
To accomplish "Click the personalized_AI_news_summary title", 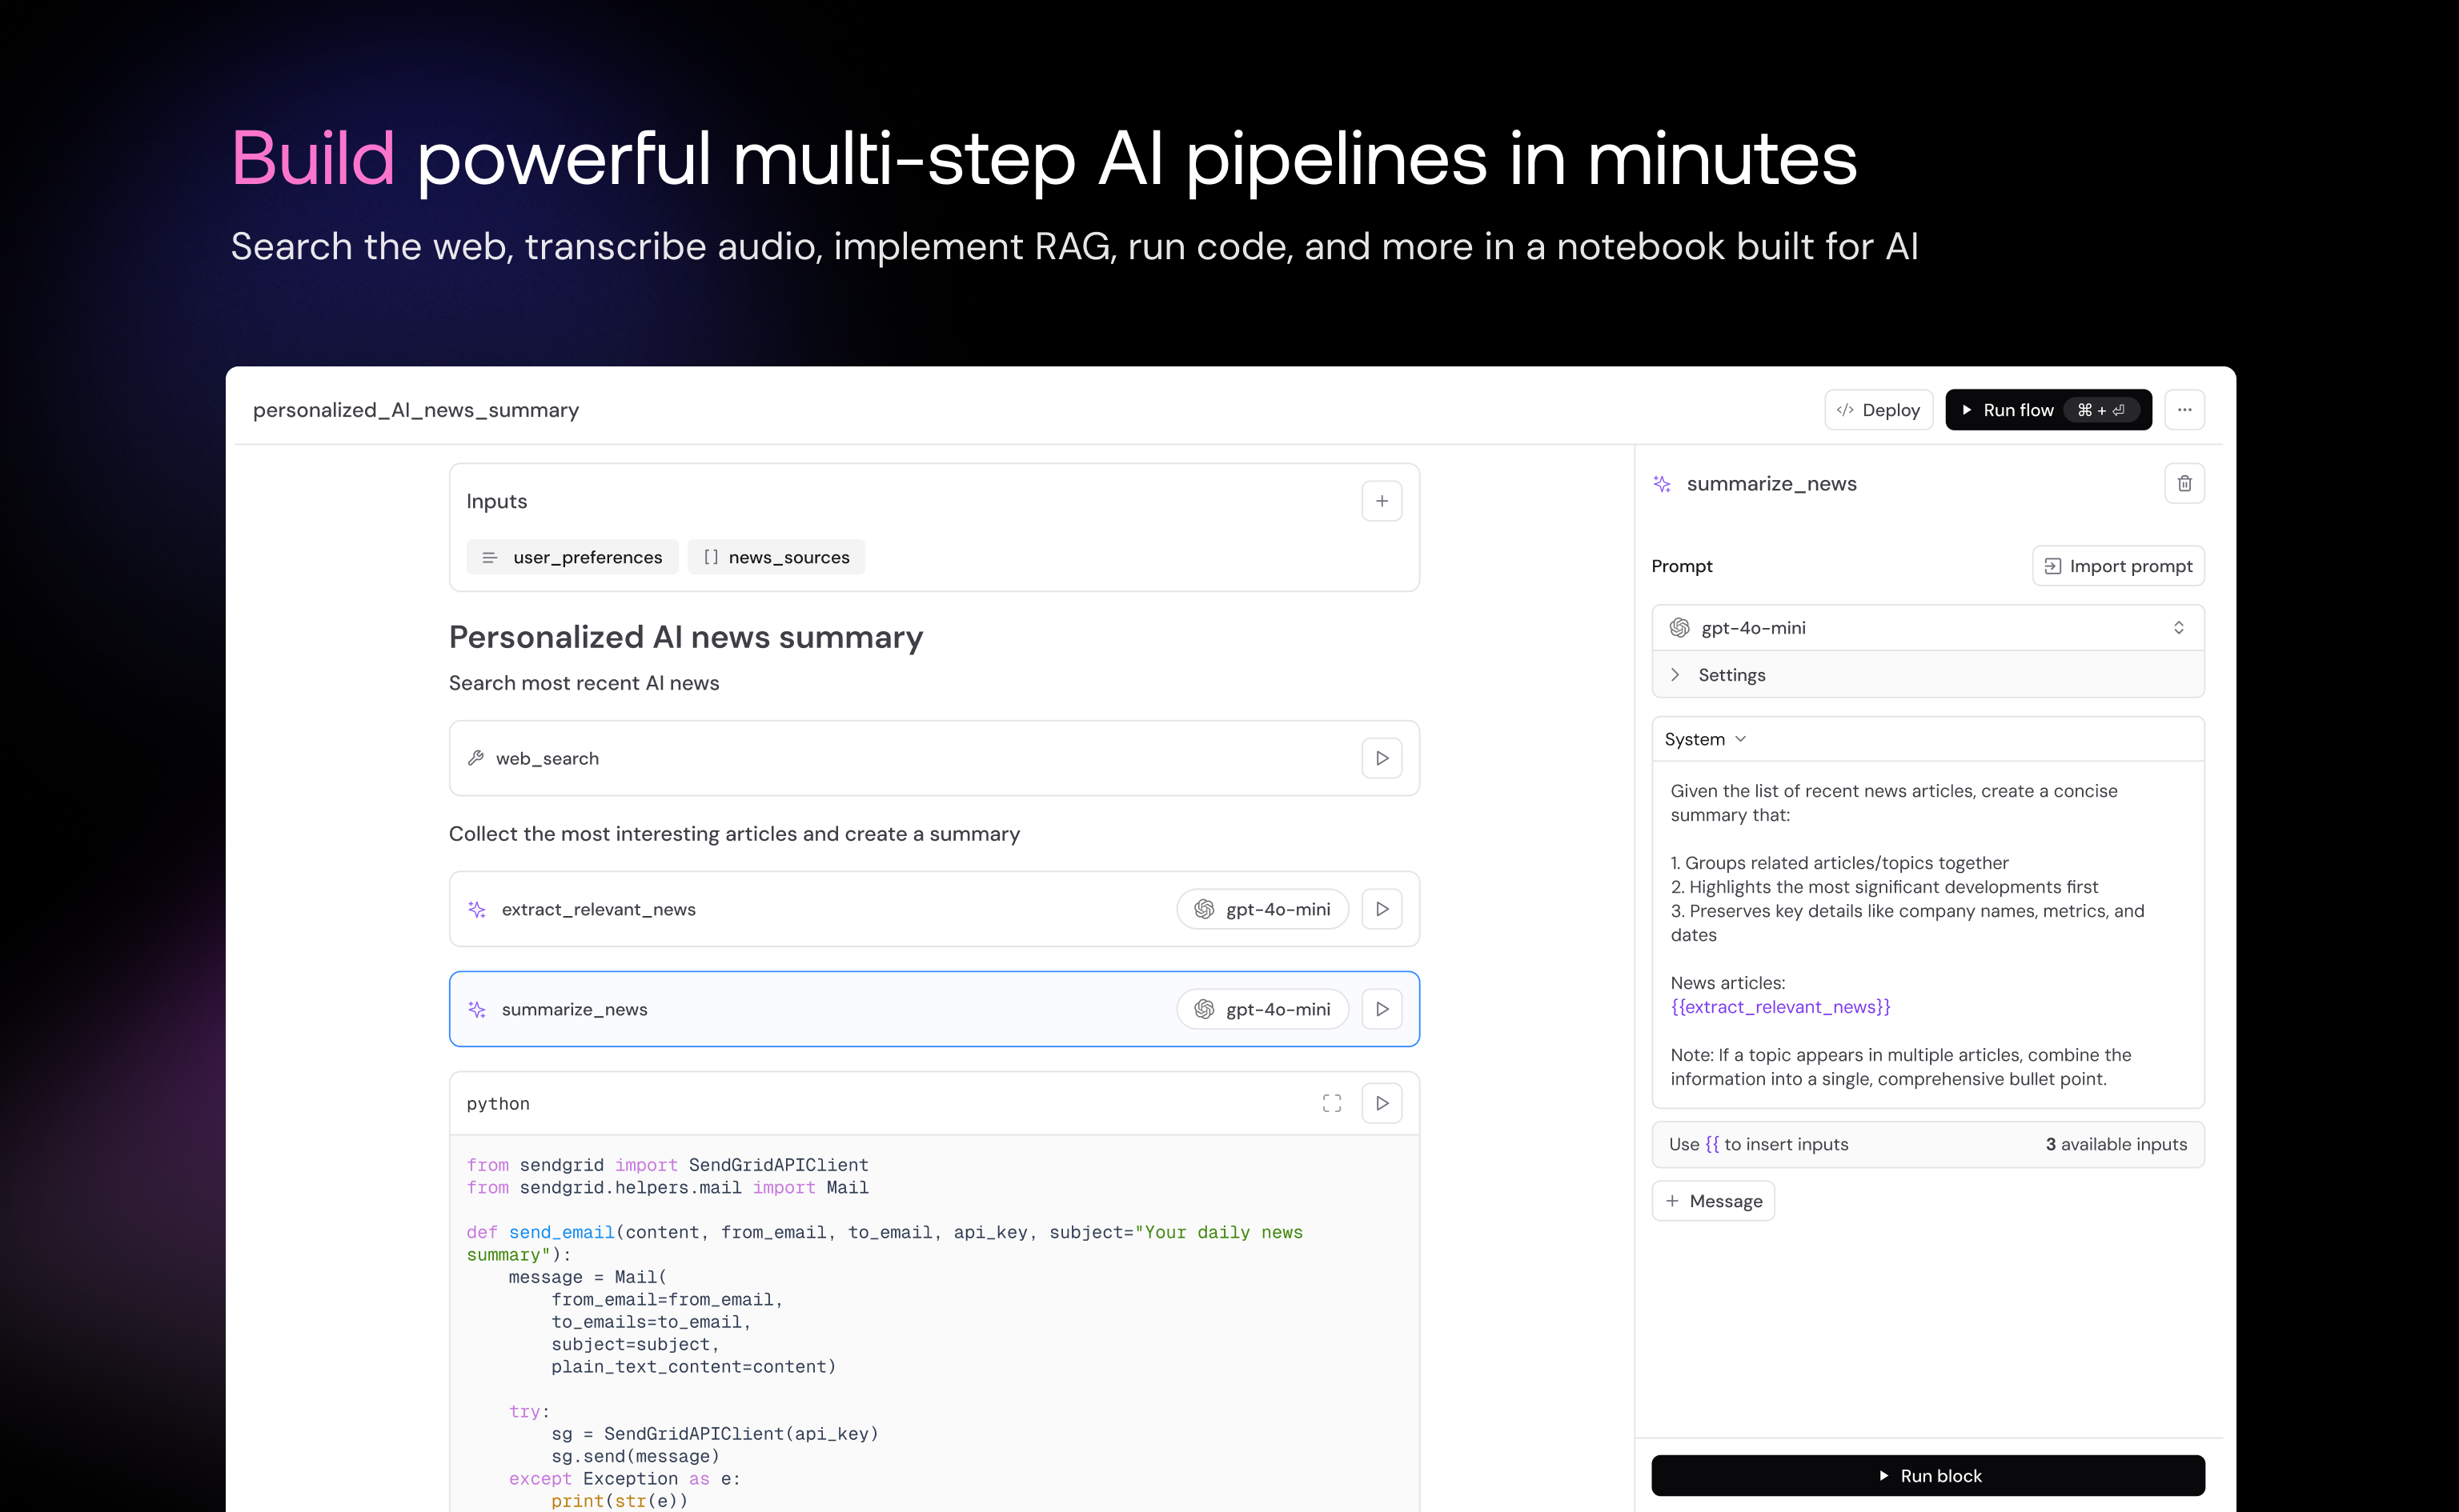I will [x=416, y=410].
